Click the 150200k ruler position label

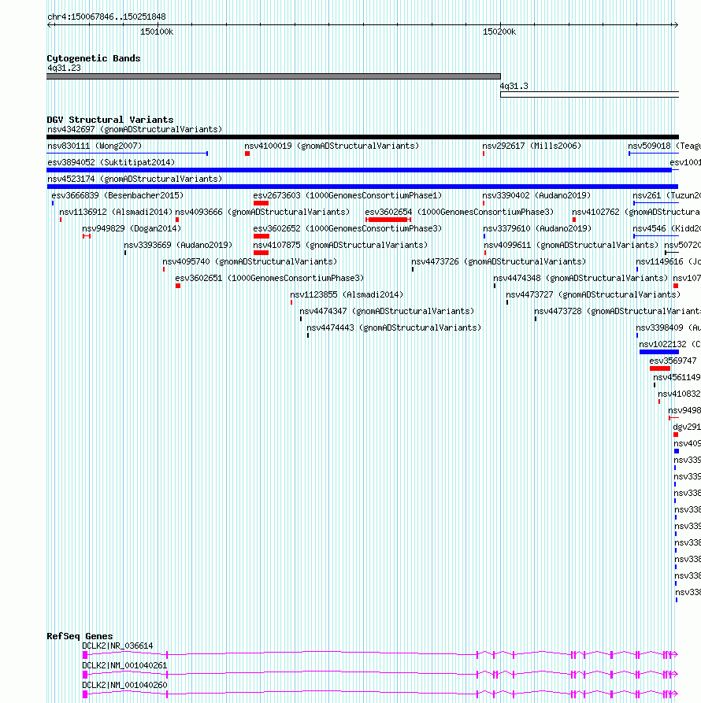point(499,31)
